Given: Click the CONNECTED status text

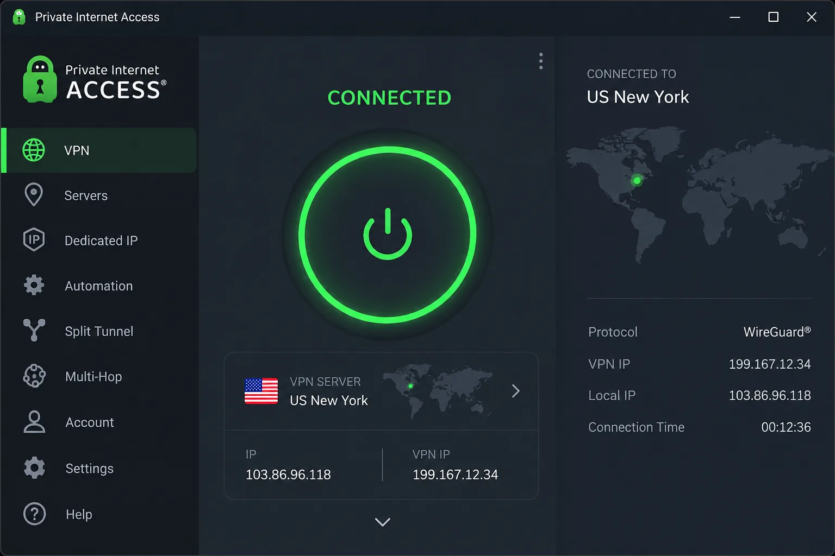Looking at the screenshot, I should 389,98.
